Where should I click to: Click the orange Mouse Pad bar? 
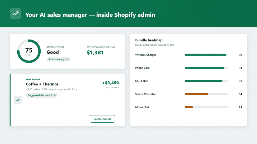pos(189,107)
